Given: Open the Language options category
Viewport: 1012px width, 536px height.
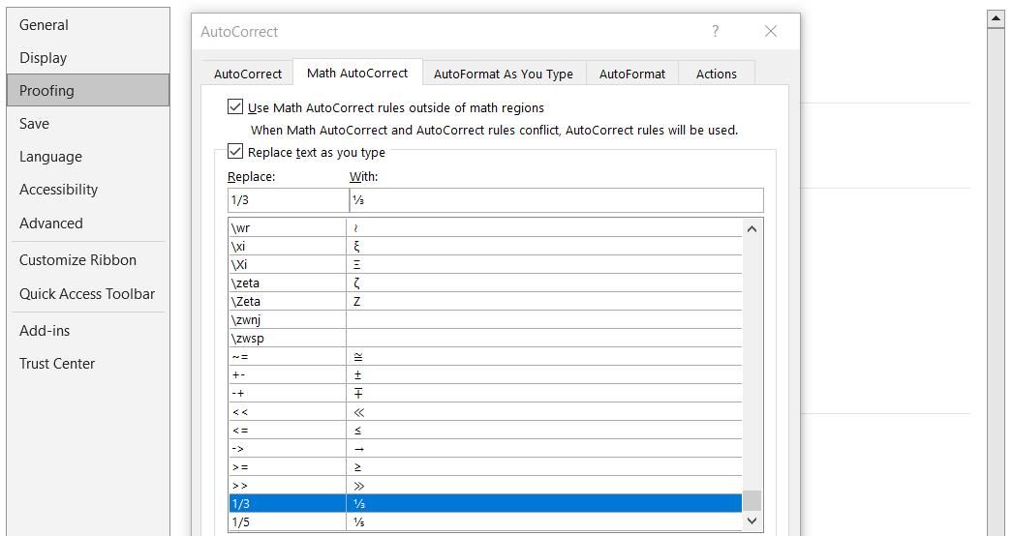Looking at the screenshot, I should pos(88,156).
